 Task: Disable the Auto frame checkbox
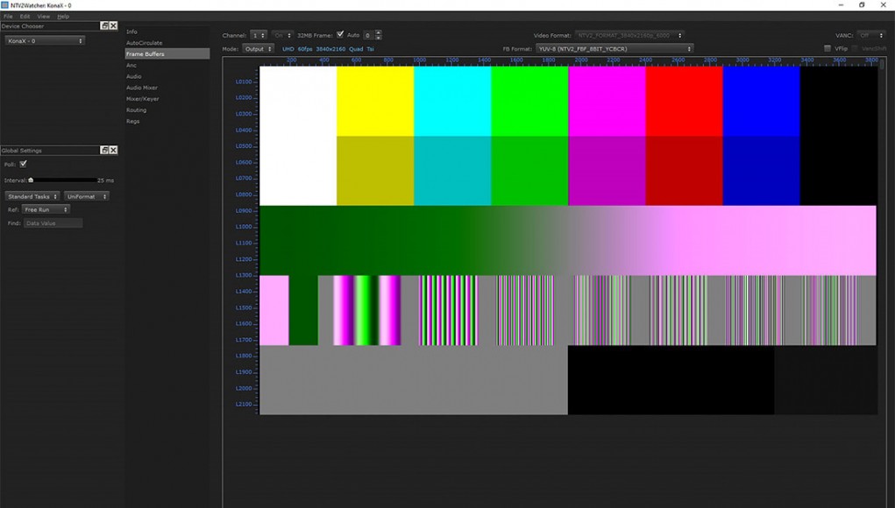pyautogui.click(x=340, y=35)
